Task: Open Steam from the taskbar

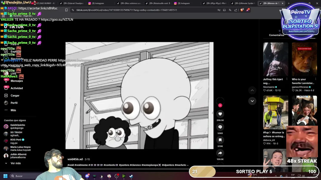Action: (x=131, y=176)
